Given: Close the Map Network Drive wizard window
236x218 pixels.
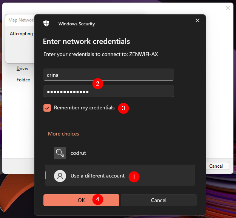Looking at the screenshot, I should click(x=228, y=8).
